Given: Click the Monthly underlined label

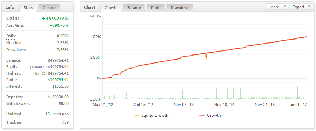Looking at the screenshot, I should tap(14, 43).
